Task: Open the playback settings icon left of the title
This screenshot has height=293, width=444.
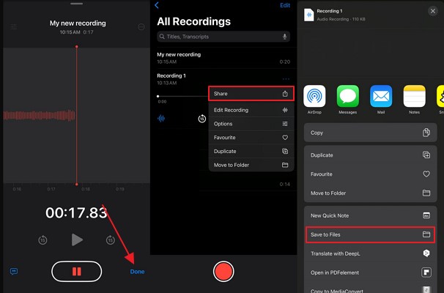Action: (14, 27)
